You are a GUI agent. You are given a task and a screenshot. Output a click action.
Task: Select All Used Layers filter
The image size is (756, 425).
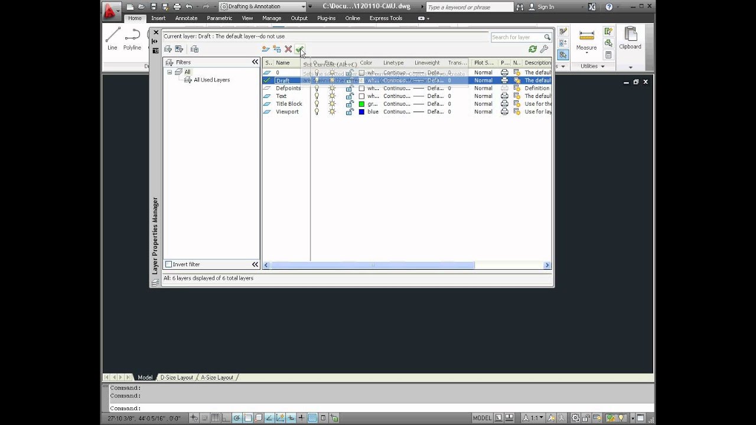point(211,80)
